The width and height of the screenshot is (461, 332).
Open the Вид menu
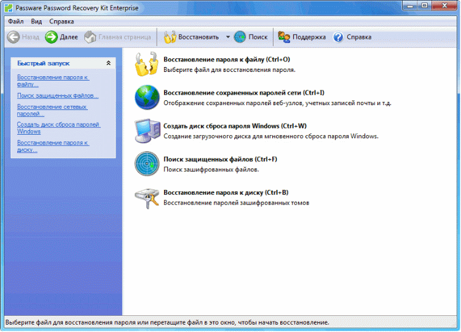(x=36, y=22)
